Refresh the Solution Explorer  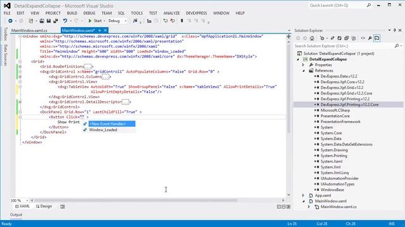click(x=339, y=38)
